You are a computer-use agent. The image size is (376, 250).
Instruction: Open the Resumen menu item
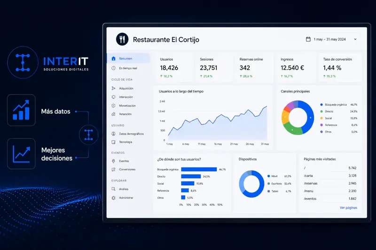pos(129,58)
